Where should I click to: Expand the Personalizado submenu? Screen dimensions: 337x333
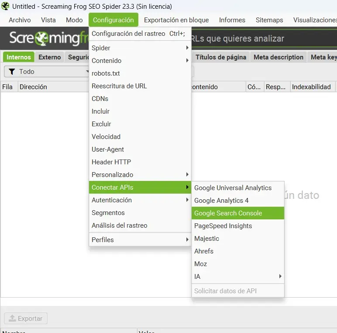click(x=140, y=174)
